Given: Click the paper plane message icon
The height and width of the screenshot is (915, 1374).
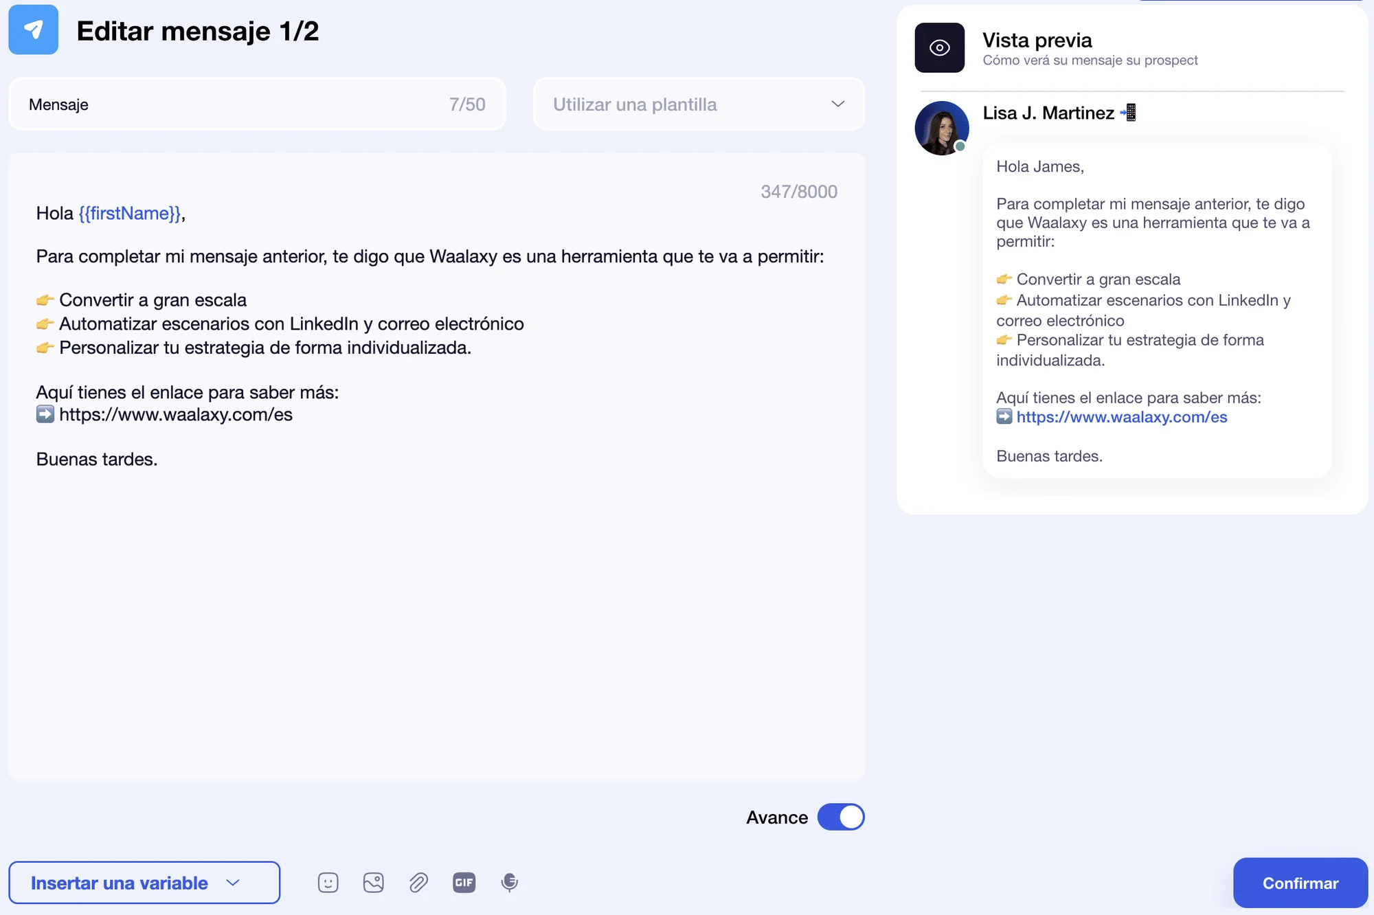Looking at the screenshot, I should click(33, 30).
